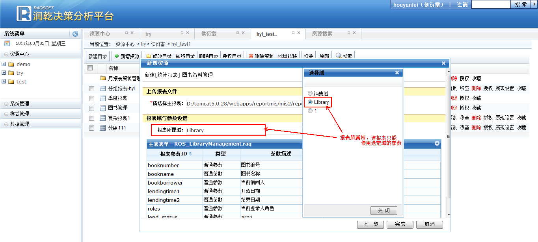The image size is (538, 242).
Task: Expand the test folder in tree
Action: (x=4, y=81)
